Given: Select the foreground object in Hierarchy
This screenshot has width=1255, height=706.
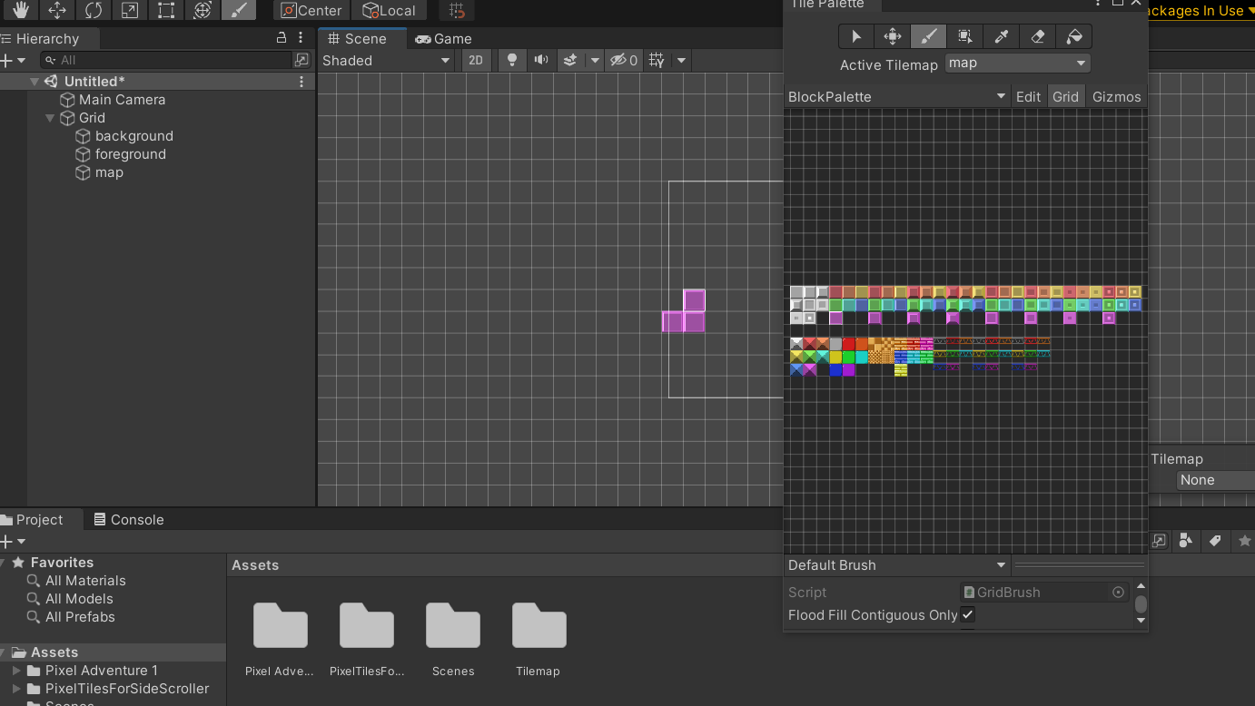Looking at the screenshot, I should tap(130, 154).
